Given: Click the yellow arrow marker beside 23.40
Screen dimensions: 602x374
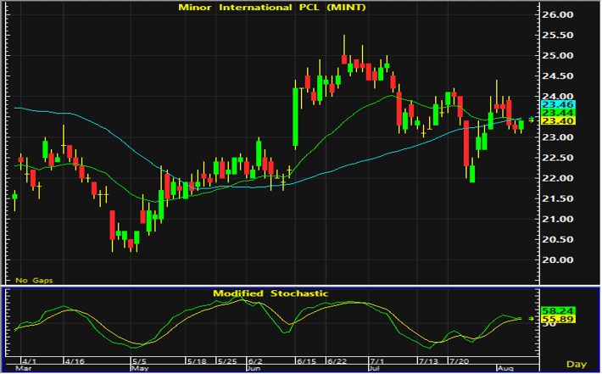Looking at the screenshot, I should 532,120.
